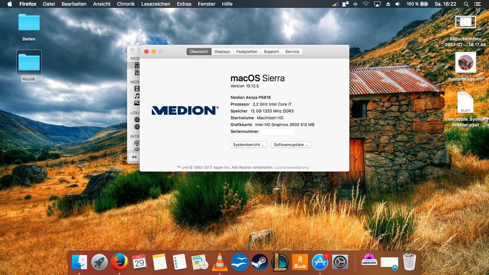Open the yellow Notes app in Dock
The image size is (489, 275).
pos(160,262)
